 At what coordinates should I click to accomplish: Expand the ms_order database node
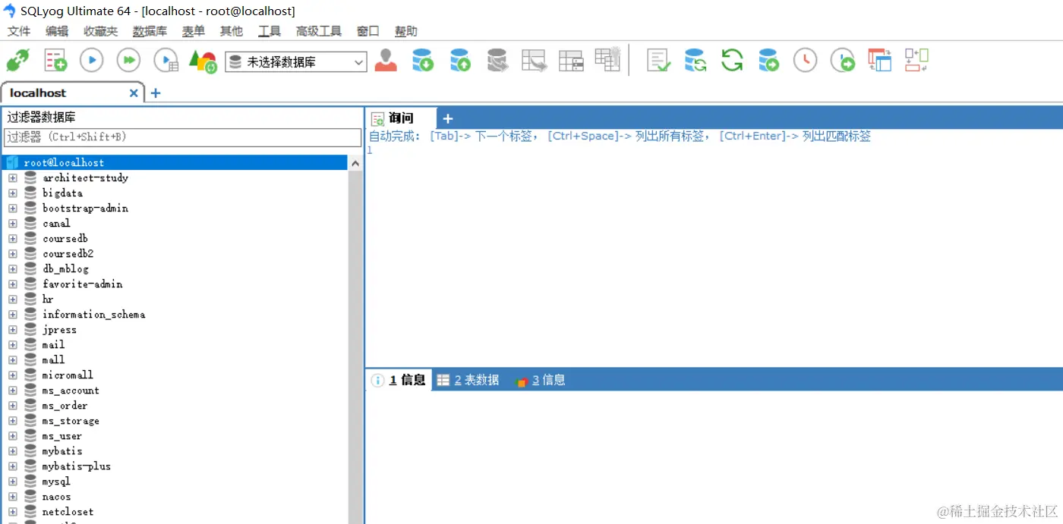point(12,405)
